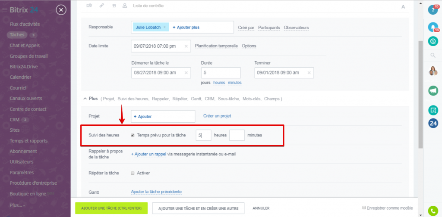Image resolution: width=442 pixels, height=217 pixels.
Task: Open the group chat avatar thumbnail
Action: [433, 71]
